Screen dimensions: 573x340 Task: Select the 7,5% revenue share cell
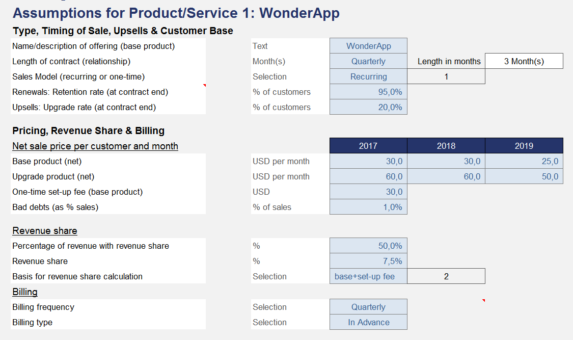point(368,261)
